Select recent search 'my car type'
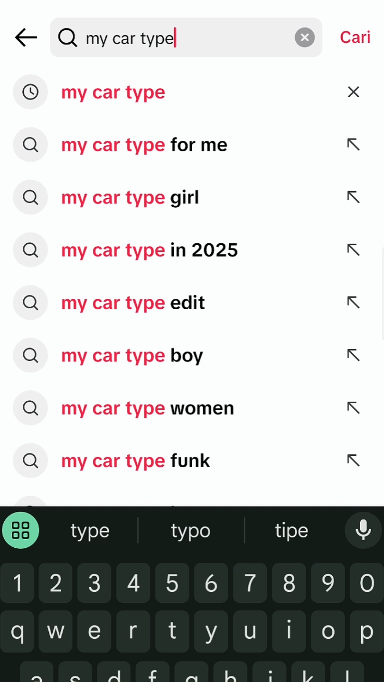 coord(113,92)
